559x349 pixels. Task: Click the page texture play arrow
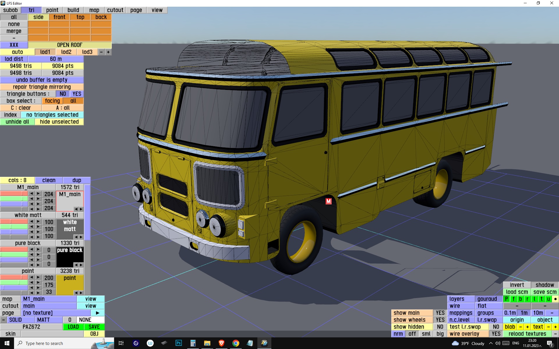[98, 313]
